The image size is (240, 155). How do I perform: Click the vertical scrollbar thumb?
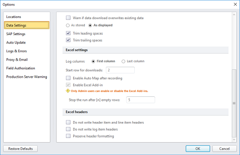(x=234, y=103)
